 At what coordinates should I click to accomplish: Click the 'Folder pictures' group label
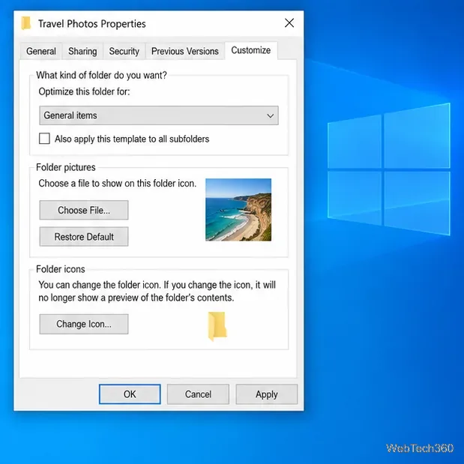pyautogui.click(x=66, y=167)
